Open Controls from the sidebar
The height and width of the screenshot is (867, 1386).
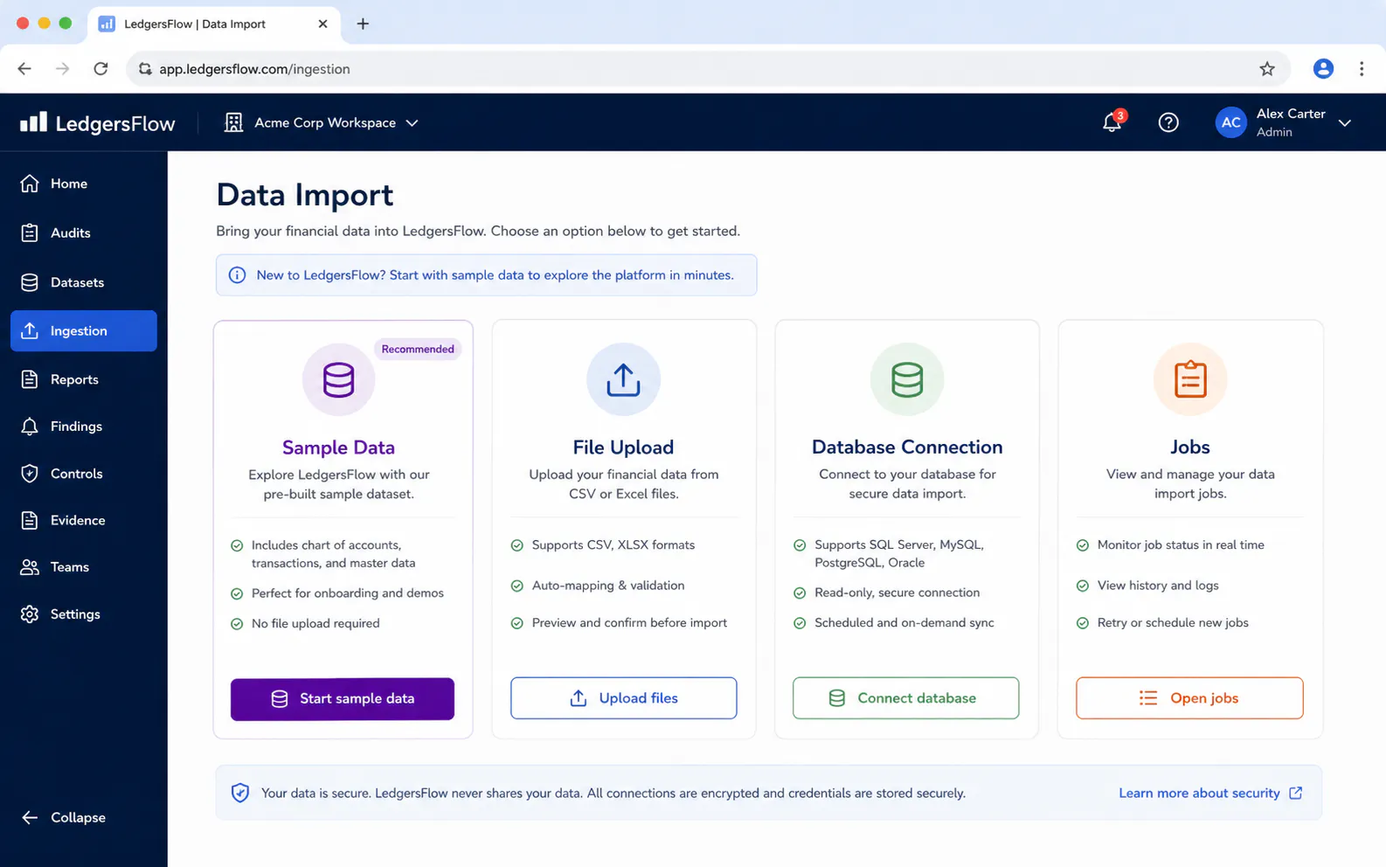(x=84, y=474)
